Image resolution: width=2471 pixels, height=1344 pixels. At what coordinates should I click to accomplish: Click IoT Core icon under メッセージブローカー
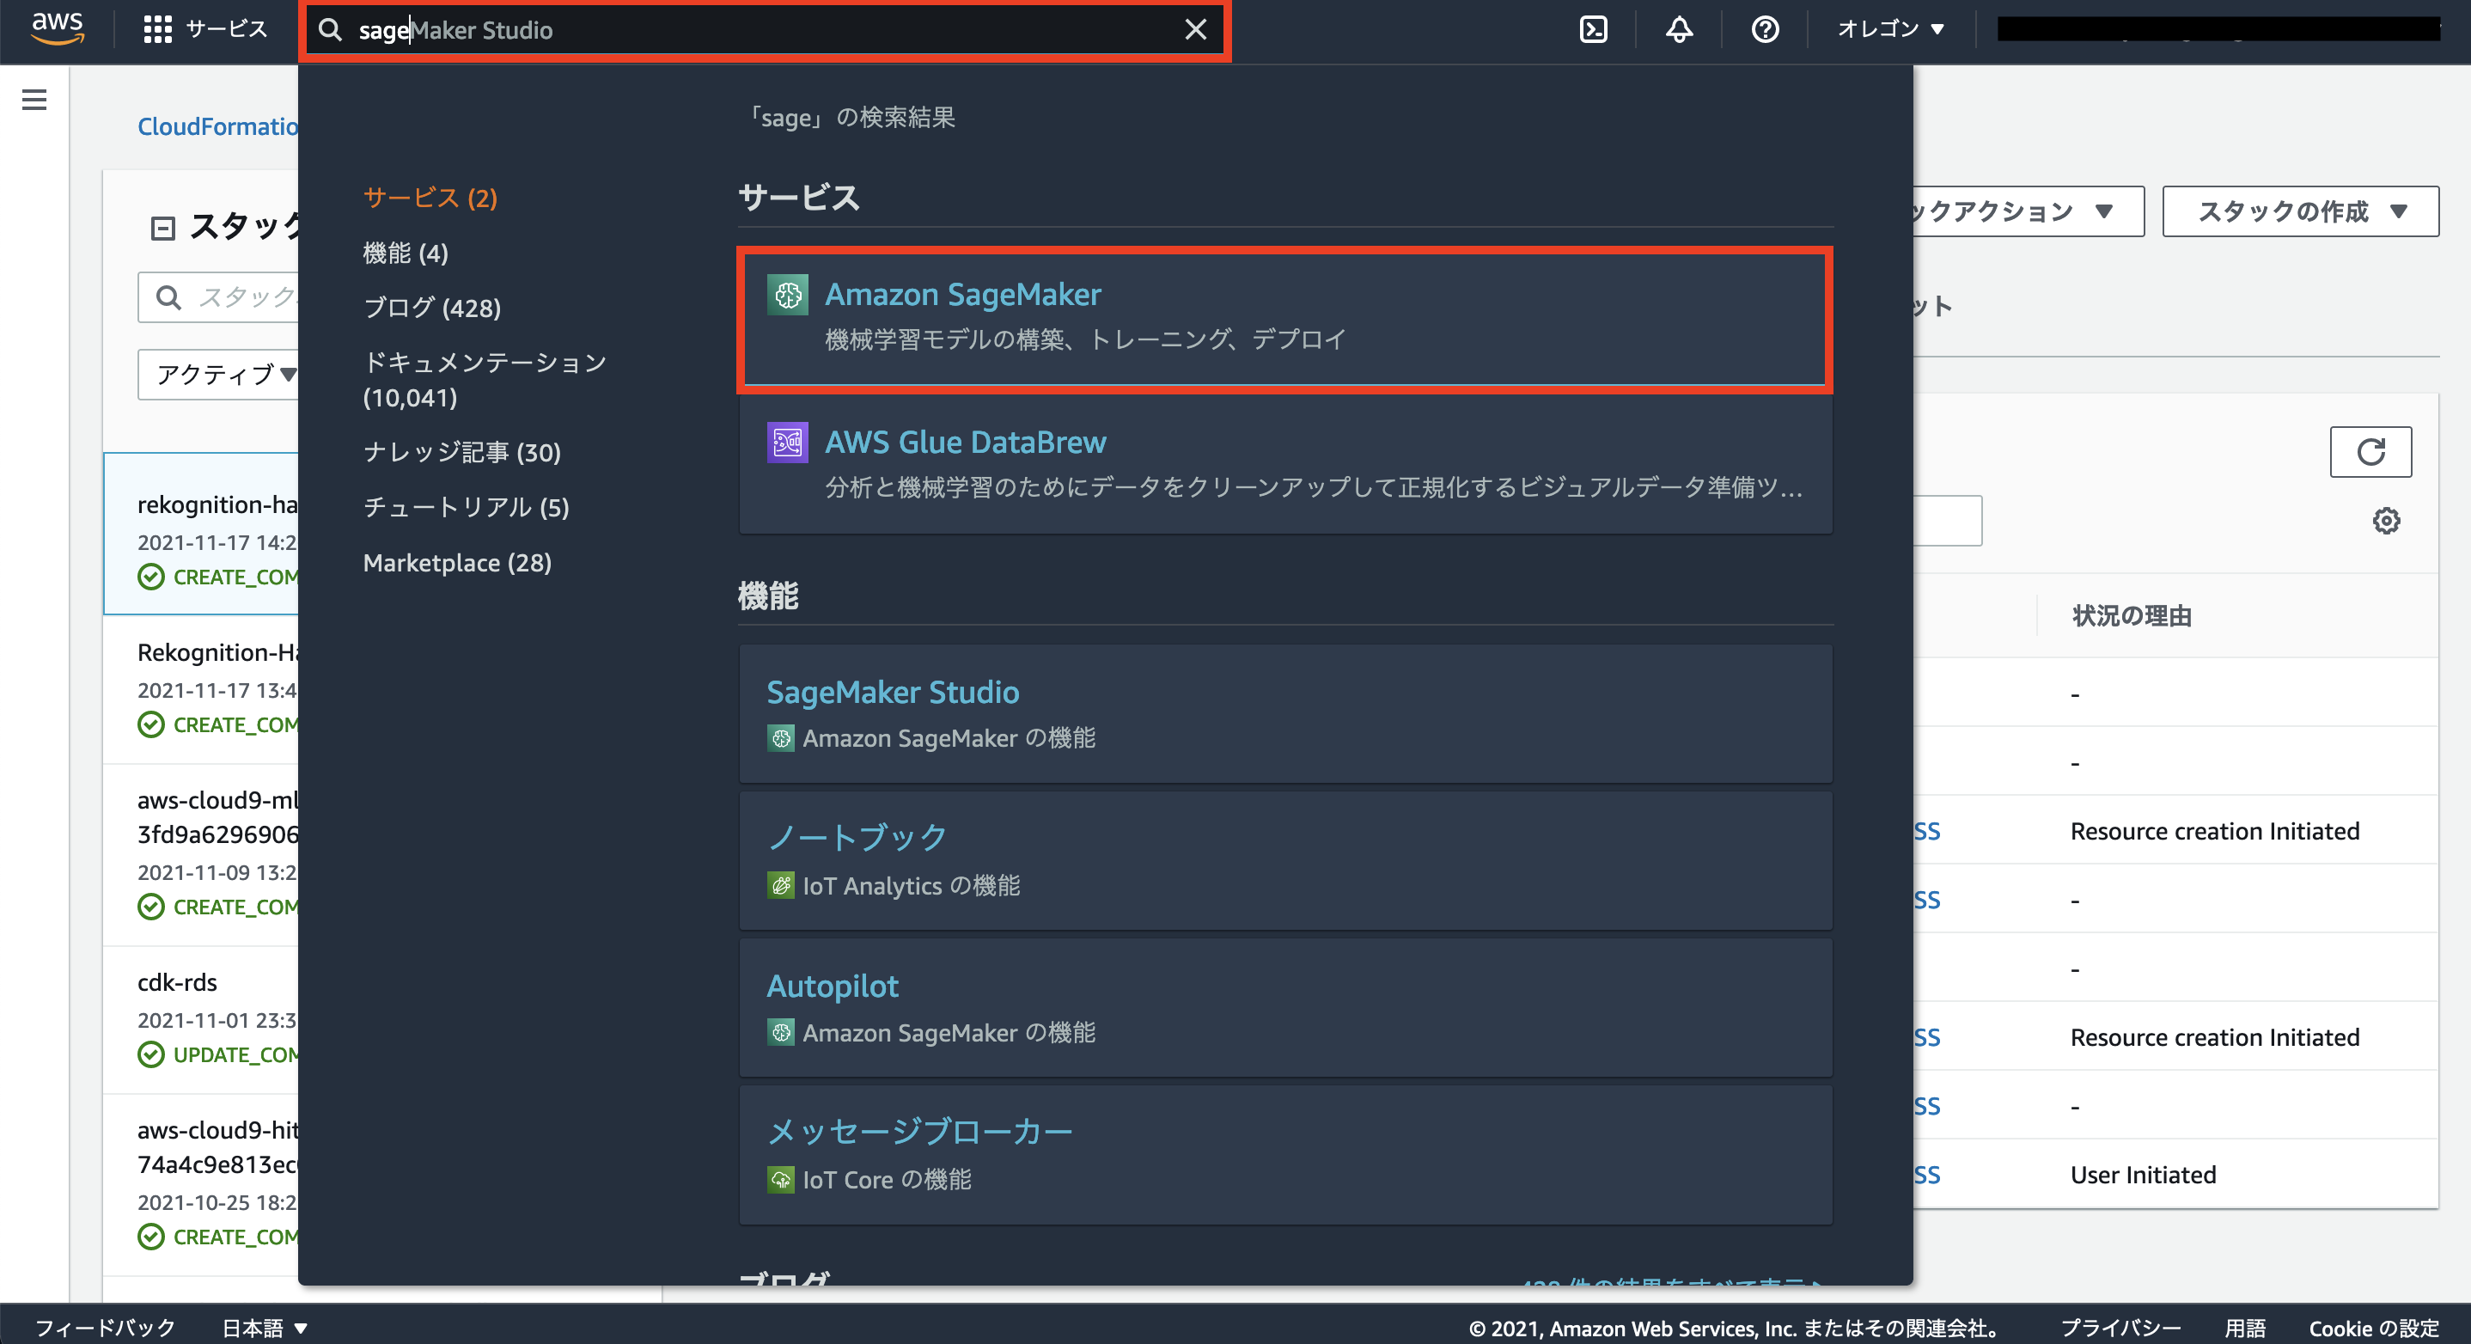(x=781, y=1180)
